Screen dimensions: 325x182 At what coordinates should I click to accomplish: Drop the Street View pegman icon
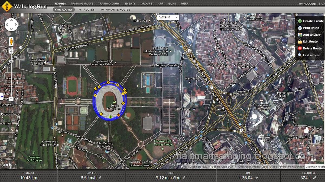(11, 41)
